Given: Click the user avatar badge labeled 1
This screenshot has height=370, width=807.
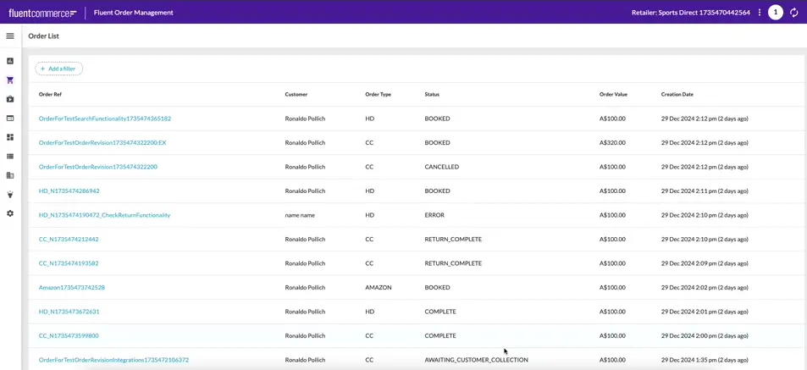Looking at the screenshot, I should [x=775, y=13].
